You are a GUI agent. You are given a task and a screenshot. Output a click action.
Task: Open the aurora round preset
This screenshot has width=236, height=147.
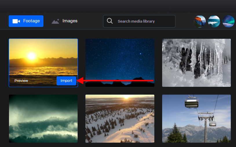pos(228,21)
